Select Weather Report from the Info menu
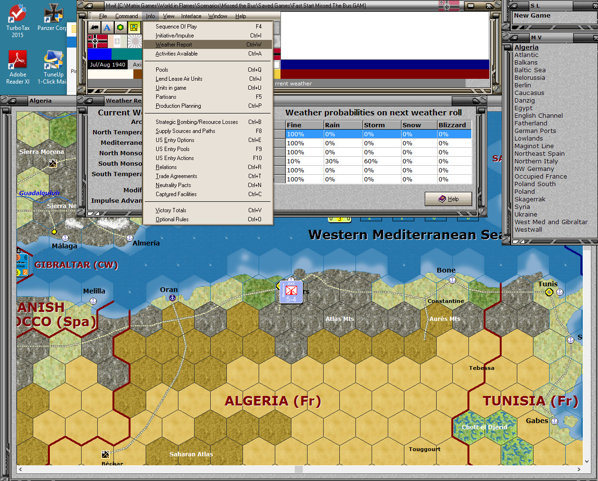 (208, 45)
